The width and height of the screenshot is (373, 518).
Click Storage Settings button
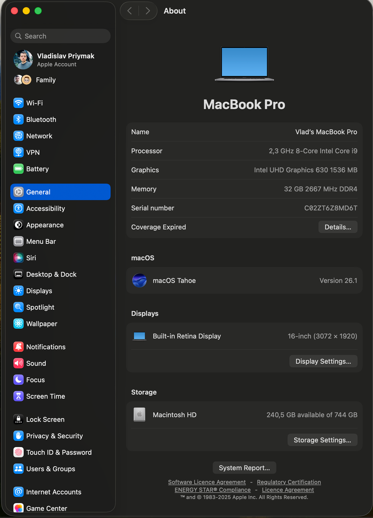coord(323,440)
